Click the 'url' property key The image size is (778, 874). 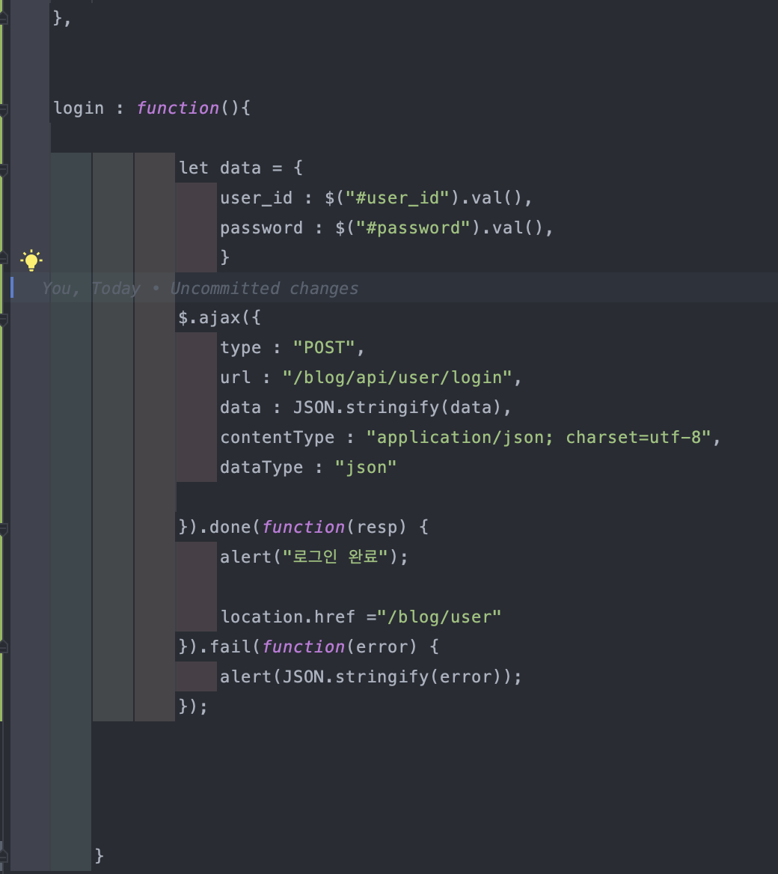235,378
